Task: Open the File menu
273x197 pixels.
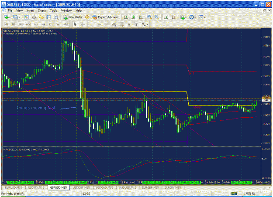Action: tap(10, 10)
